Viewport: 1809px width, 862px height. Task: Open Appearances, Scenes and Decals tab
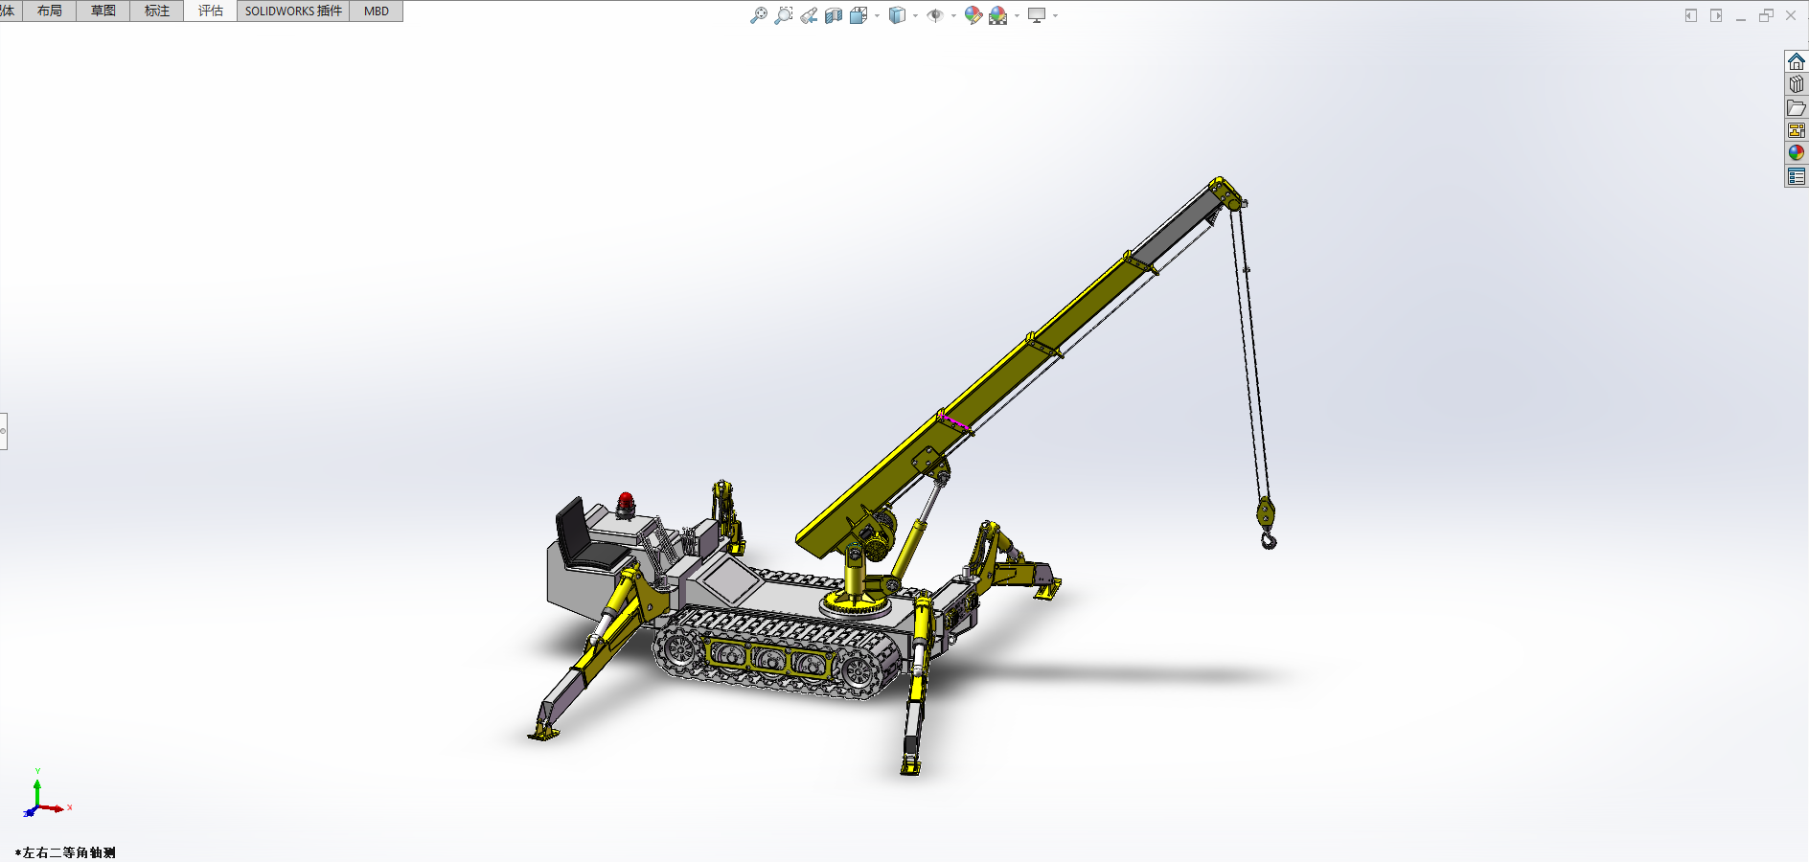click(x=1797, y=153)
